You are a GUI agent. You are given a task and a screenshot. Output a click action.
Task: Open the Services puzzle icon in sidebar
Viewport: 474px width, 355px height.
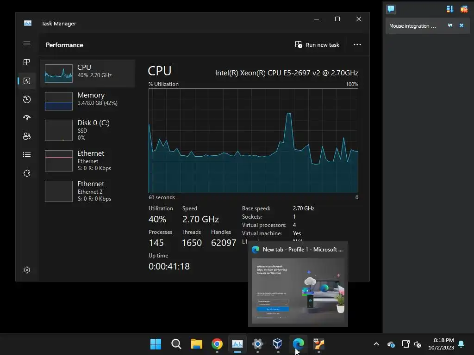[27, 173]
